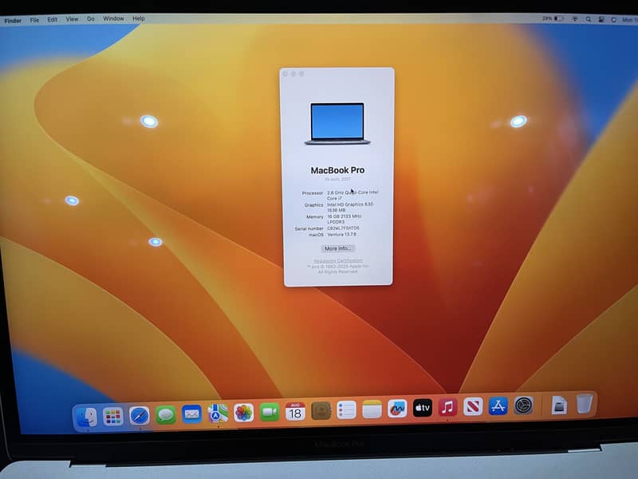Click the More Info... button

pos(337,248)
